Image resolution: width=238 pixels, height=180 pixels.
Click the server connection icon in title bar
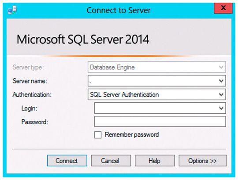12,10
